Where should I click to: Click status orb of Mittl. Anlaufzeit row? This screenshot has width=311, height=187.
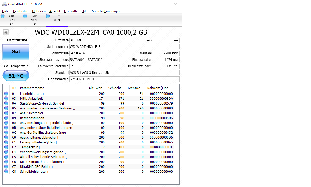(6, 98)
